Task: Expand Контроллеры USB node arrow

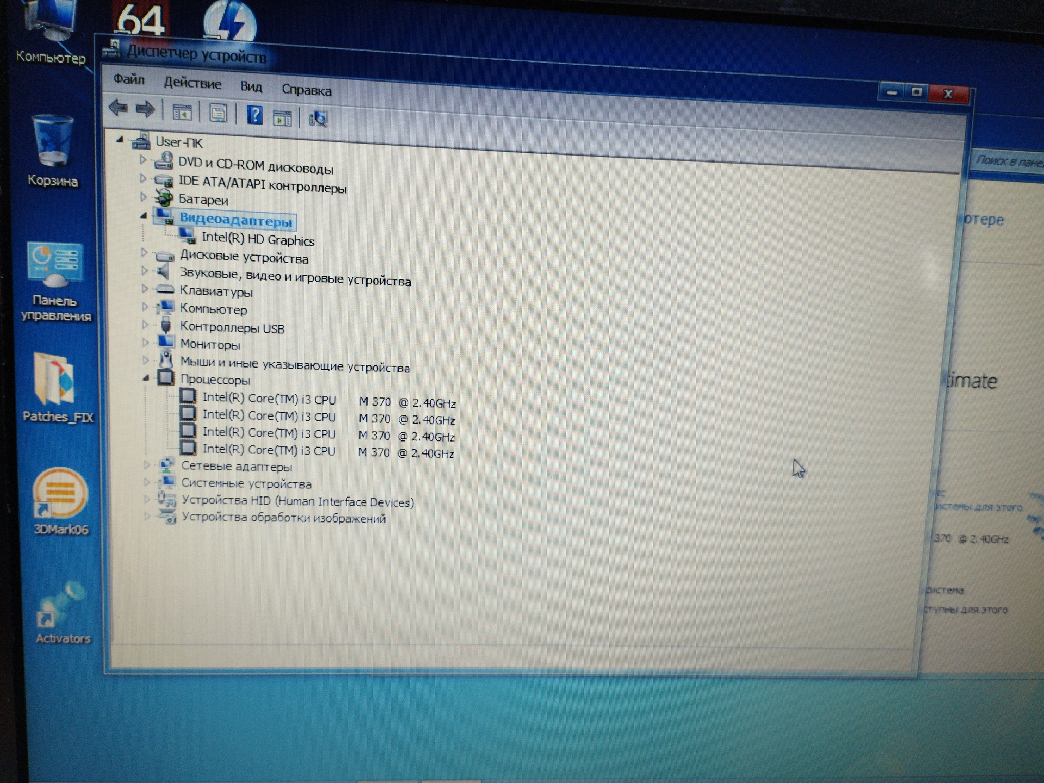Action: pyautogui.click(x=145, y=325)
